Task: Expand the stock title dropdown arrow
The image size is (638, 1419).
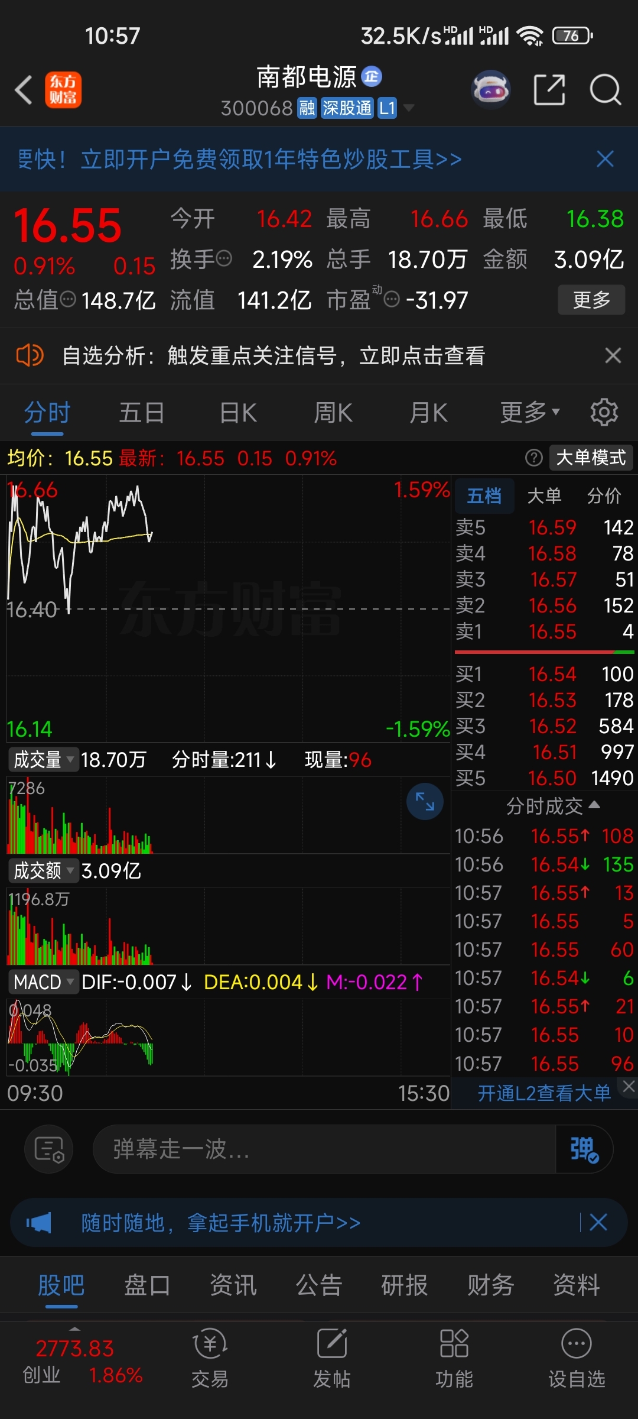Action: (x=408, y=108)
